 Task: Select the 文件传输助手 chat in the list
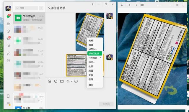[29, 18]
